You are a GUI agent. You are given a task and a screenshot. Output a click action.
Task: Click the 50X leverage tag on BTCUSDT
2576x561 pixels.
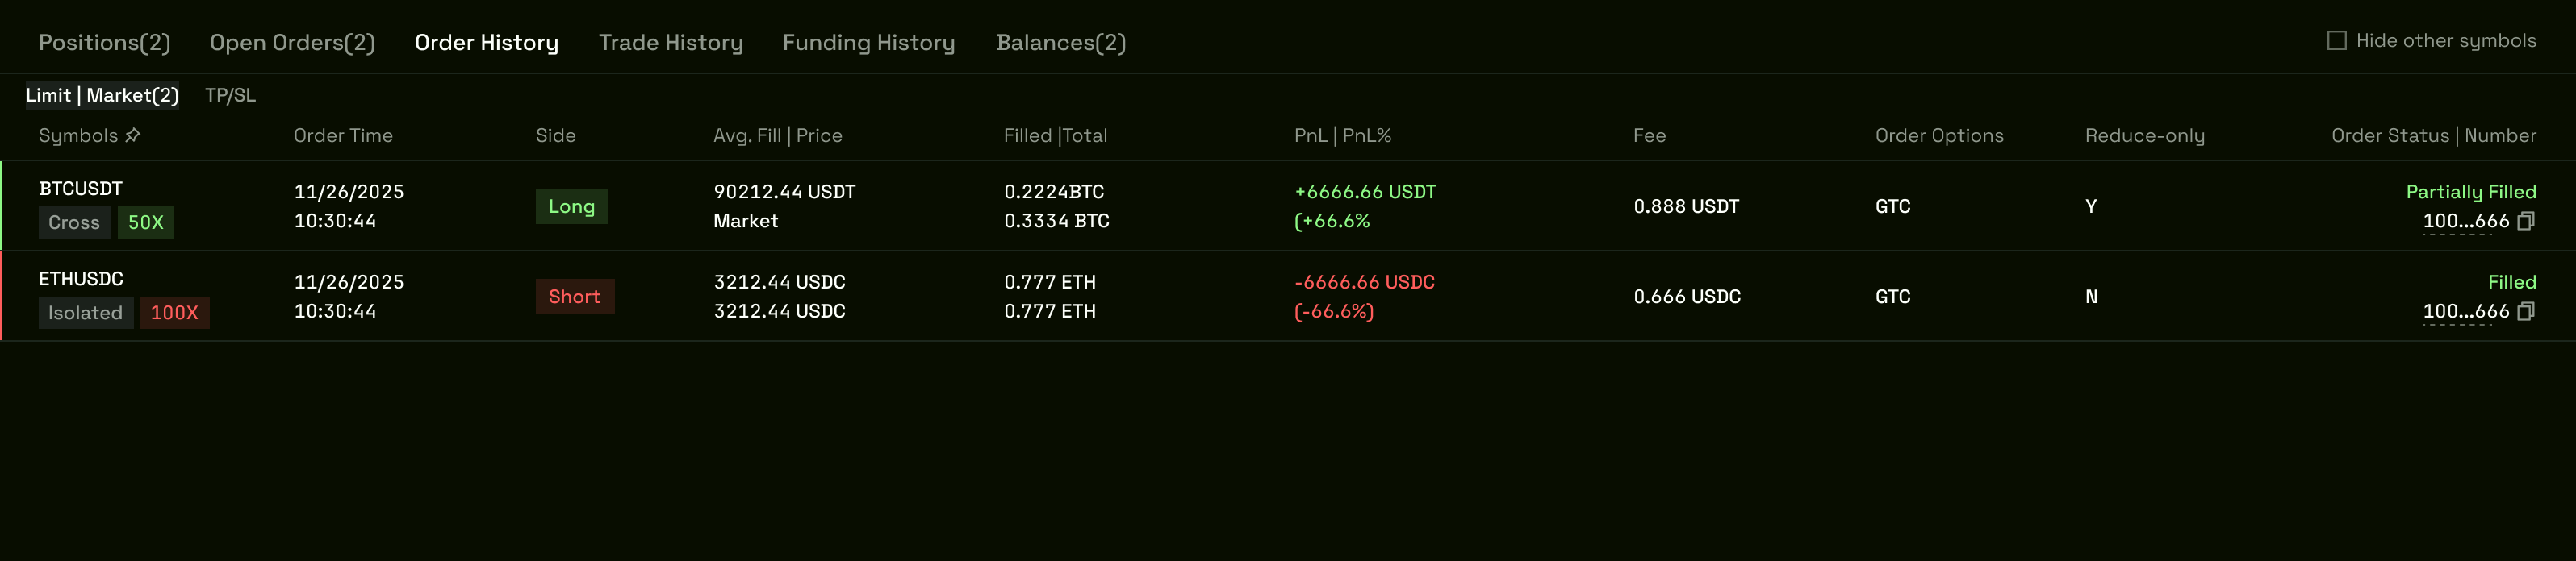pyautogui.click(x=146, y=222)
